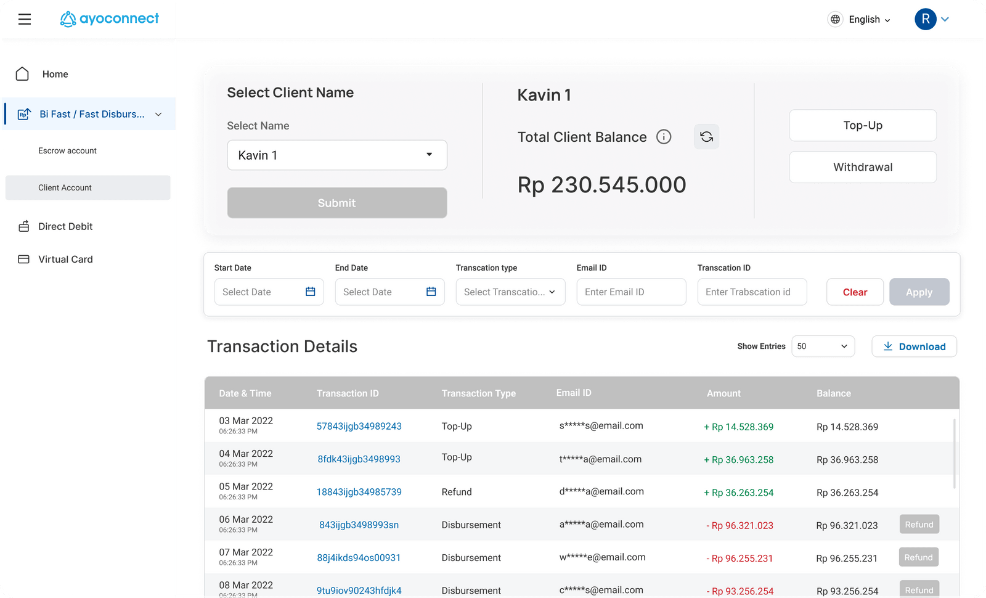Refresh the Total Client Balance
The height and width of the screenshot is (598, 986).
pyautogui.click(x=706, y=136)
